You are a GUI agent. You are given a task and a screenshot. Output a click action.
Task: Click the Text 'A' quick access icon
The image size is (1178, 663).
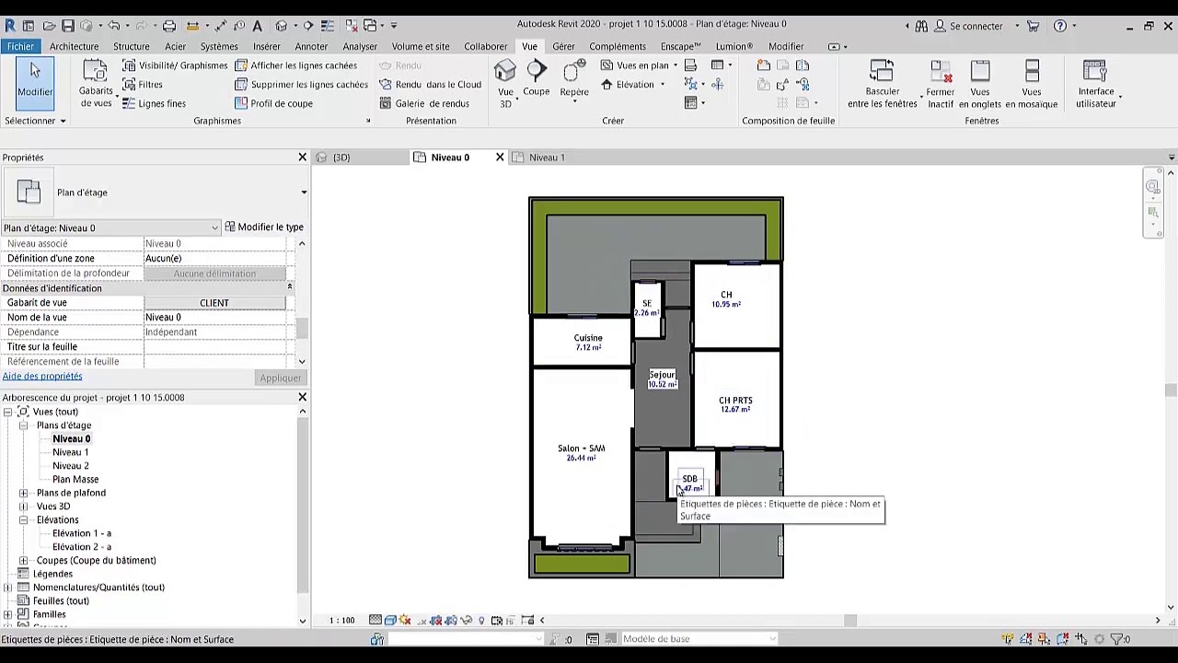258,26
